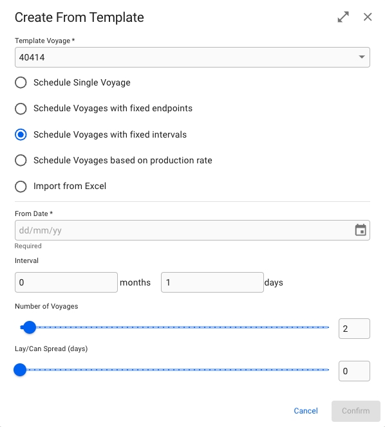The height and width of the screenshot is (427, 385).
Task: Click the Interval months input box
Action: [66, 282]
